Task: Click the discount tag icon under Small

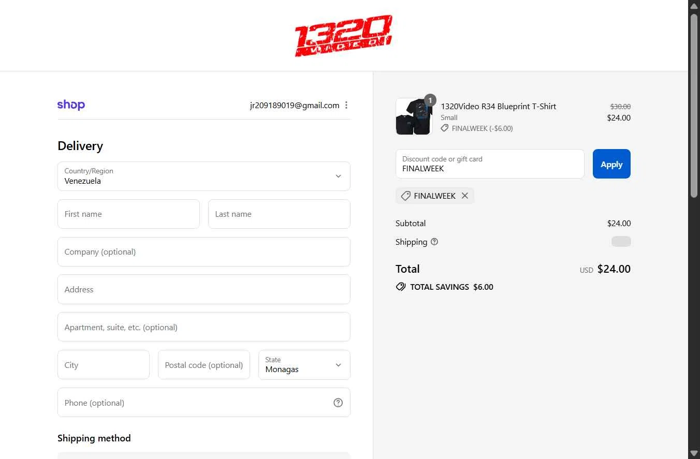Action: coord(445,128)
